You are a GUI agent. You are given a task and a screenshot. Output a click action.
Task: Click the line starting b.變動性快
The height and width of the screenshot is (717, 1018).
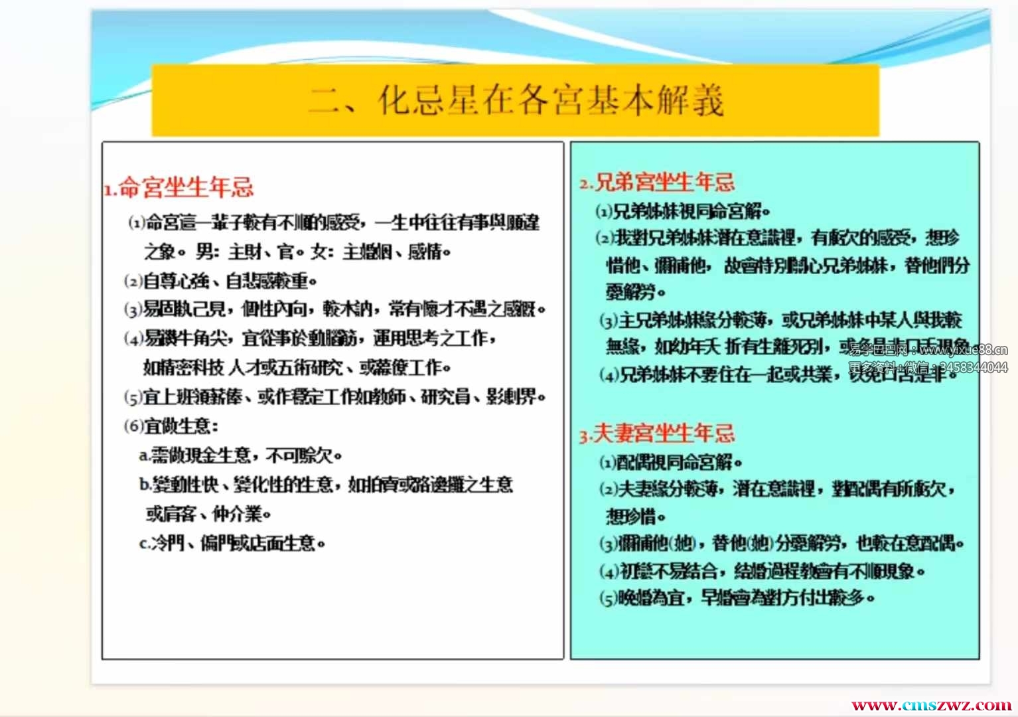click(326, 485)
